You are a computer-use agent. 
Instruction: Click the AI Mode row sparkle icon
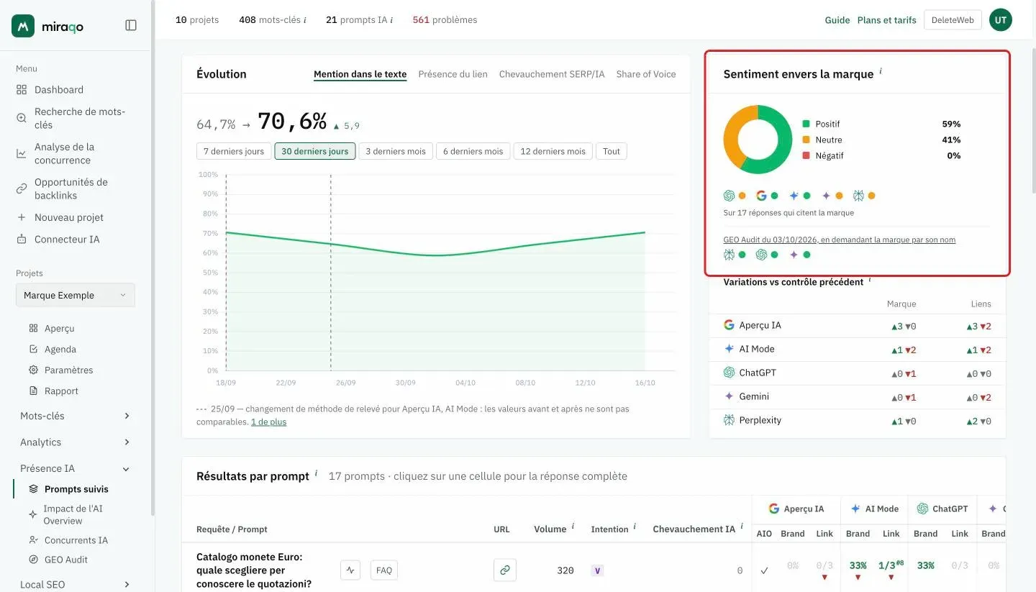(x=730, y=349)
